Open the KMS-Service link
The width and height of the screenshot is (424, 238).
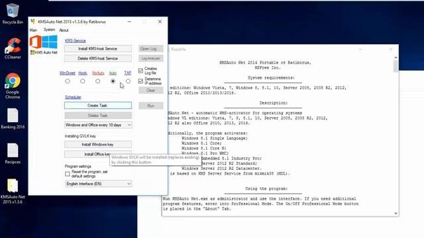75,41
